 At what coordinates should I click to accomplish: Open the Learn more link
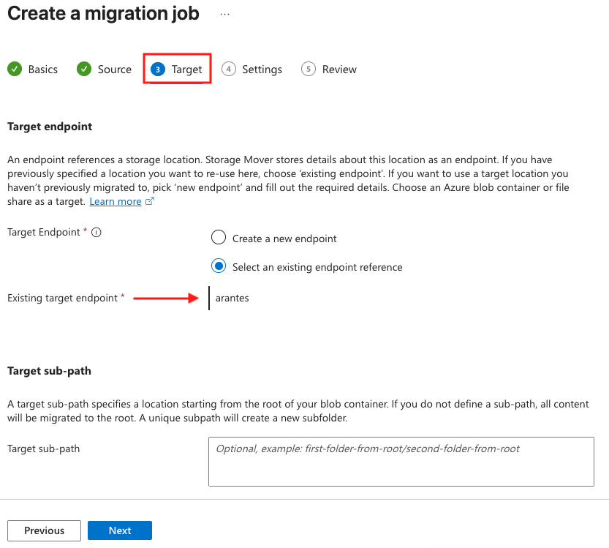tap(116, 201)
